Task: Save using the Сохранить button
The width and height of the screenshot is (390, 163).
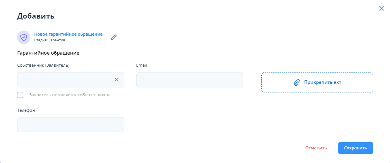Action: [x=355, y=148]
